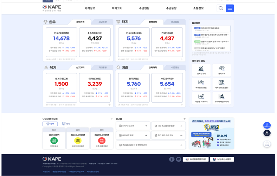Click the 축산물 가격추이 icon
This screenshot has height=176, width=277.
(201, 97)
